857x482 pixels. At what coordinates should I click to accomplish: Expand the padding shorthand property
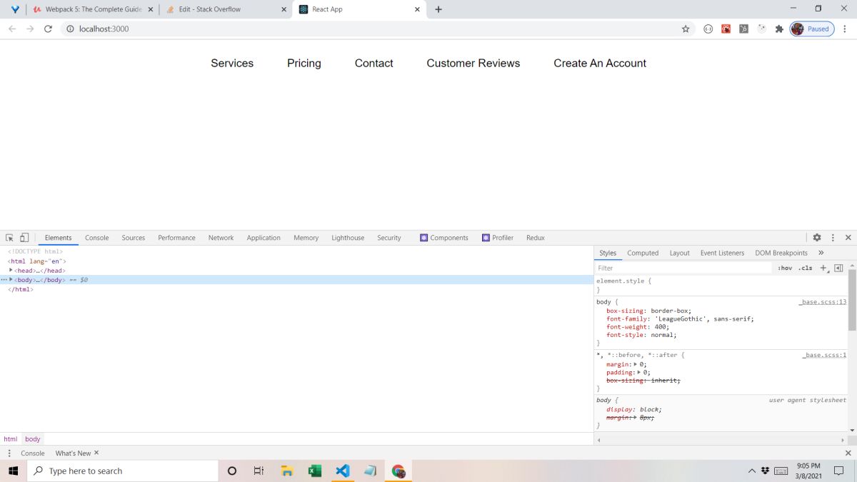(639, 372)
